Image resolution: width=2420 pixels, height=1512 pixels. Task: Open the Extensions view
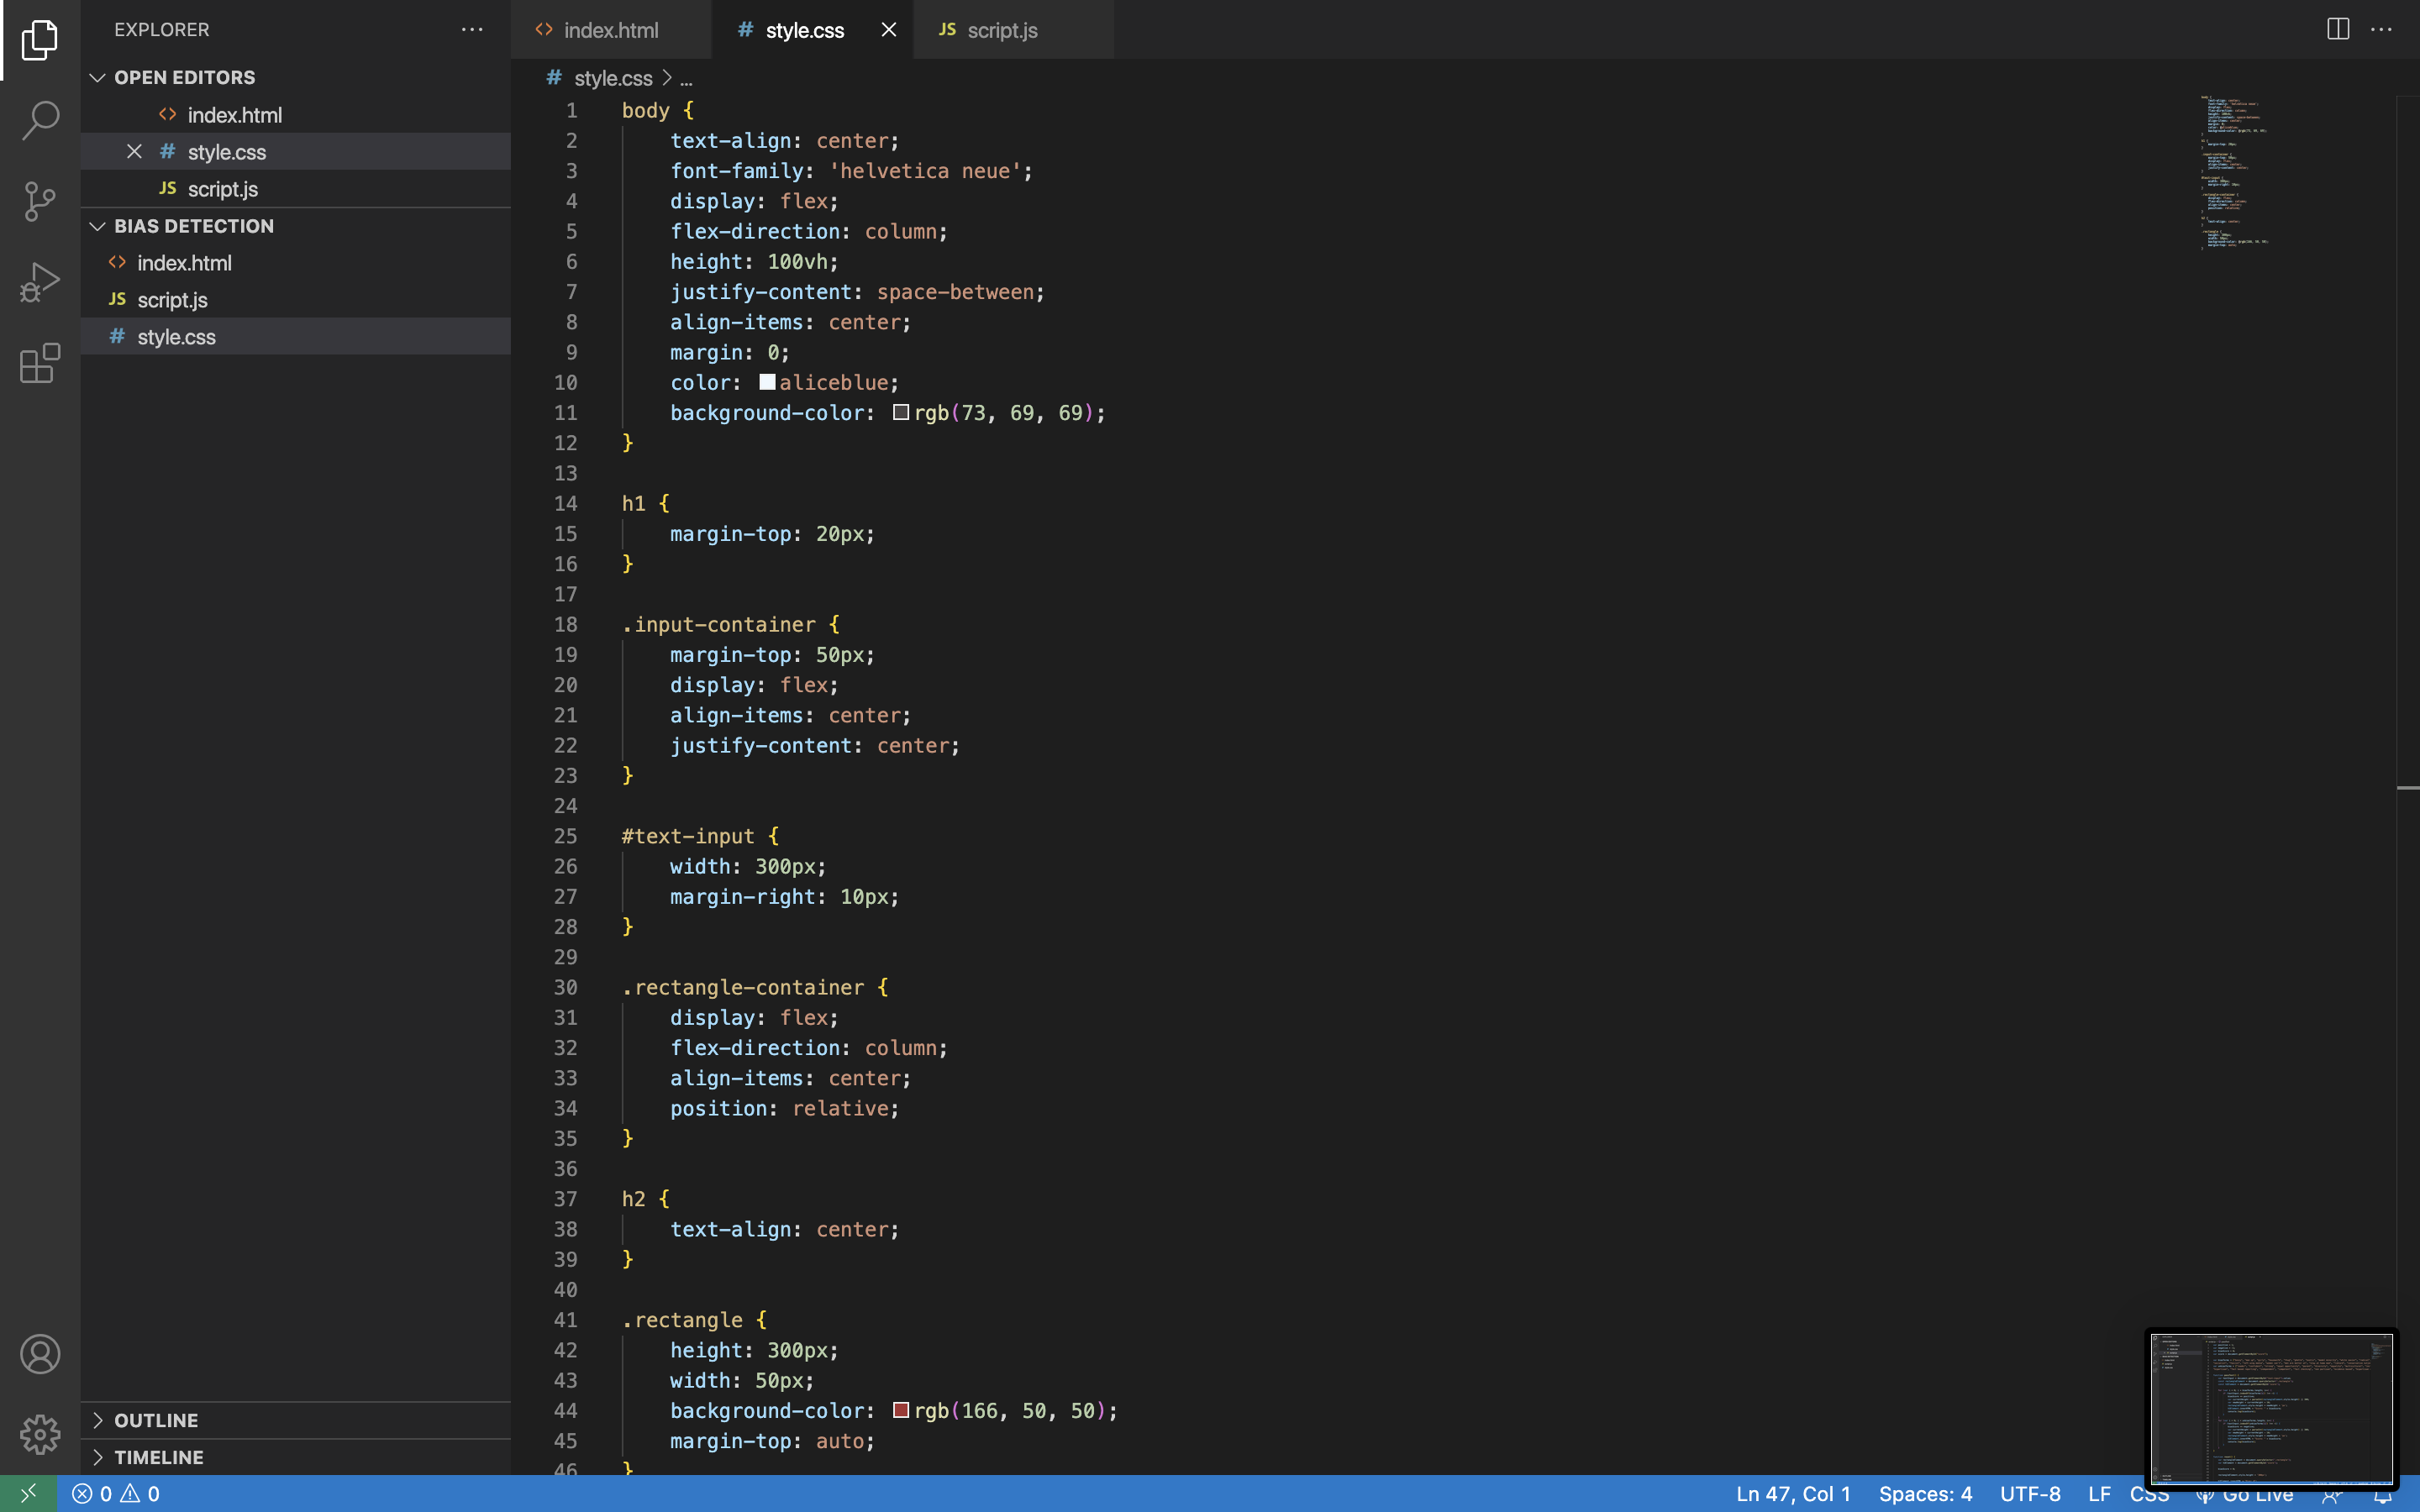40,363
